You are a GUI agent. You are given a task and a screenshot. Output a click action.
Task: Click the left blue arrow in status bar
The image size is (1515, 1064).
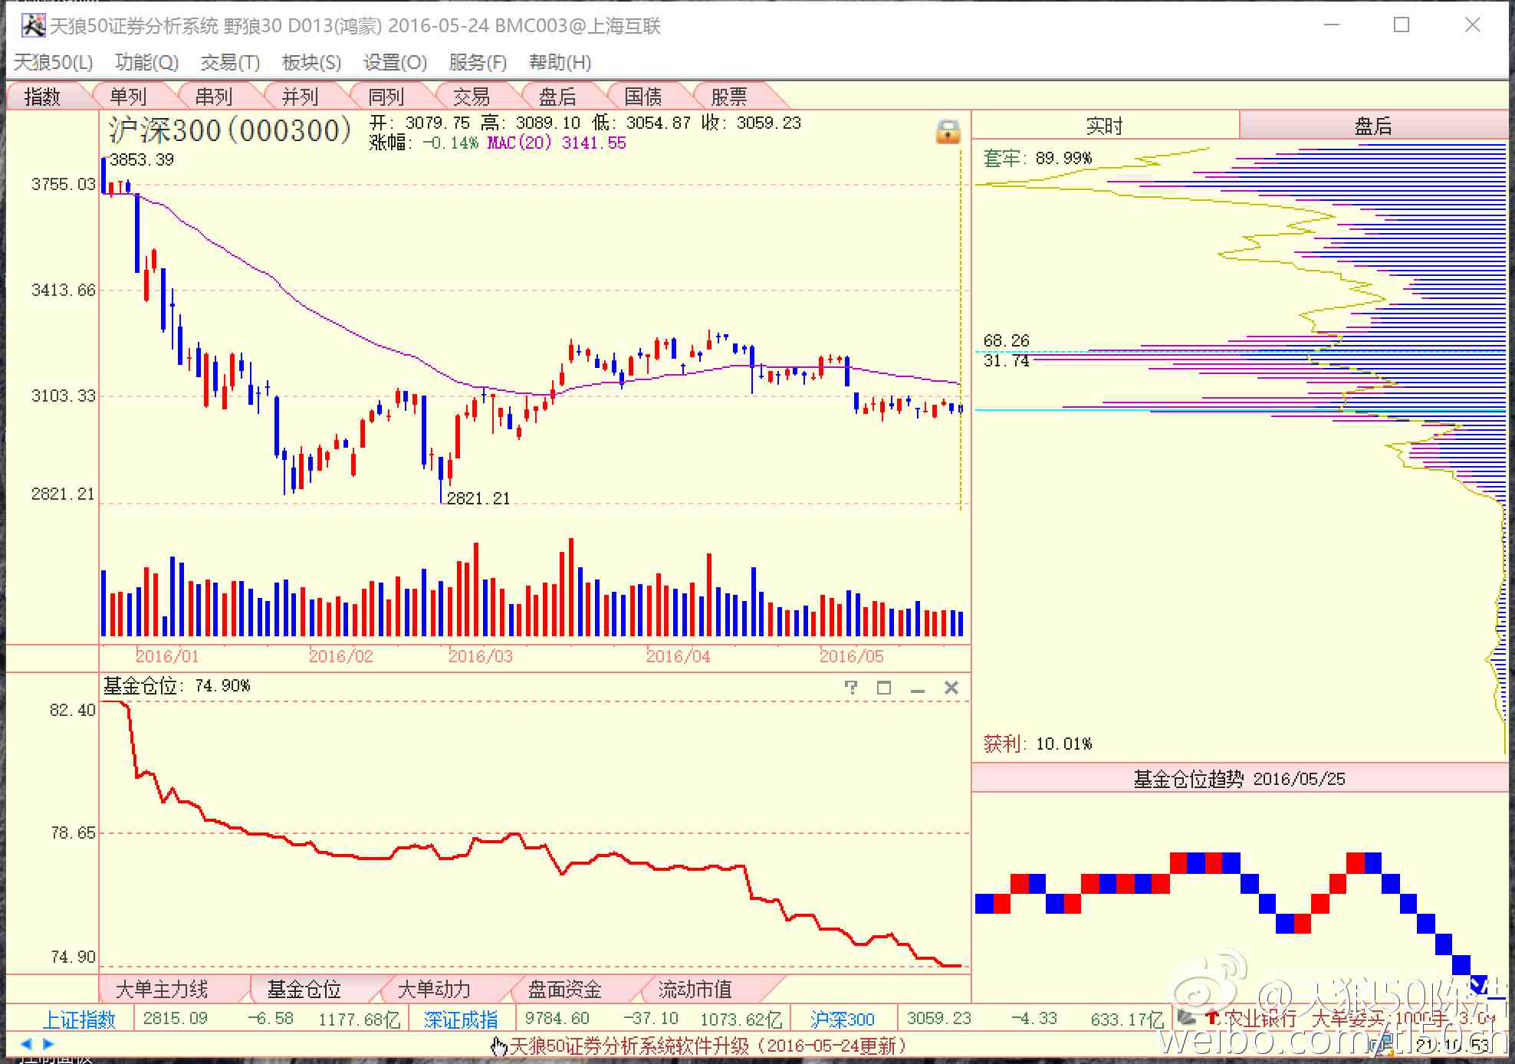click(x=26, y=1043)
